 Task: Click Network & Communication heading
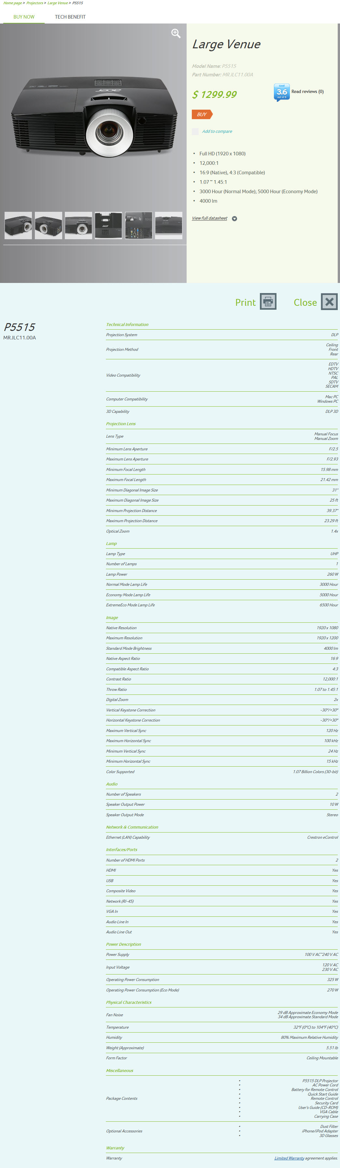(132, 827)
